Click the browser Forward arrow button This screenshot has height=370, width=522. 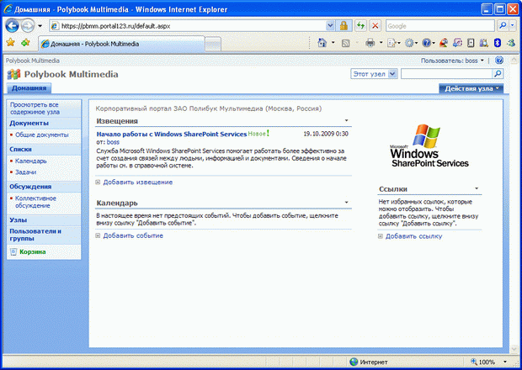point(28,26)
